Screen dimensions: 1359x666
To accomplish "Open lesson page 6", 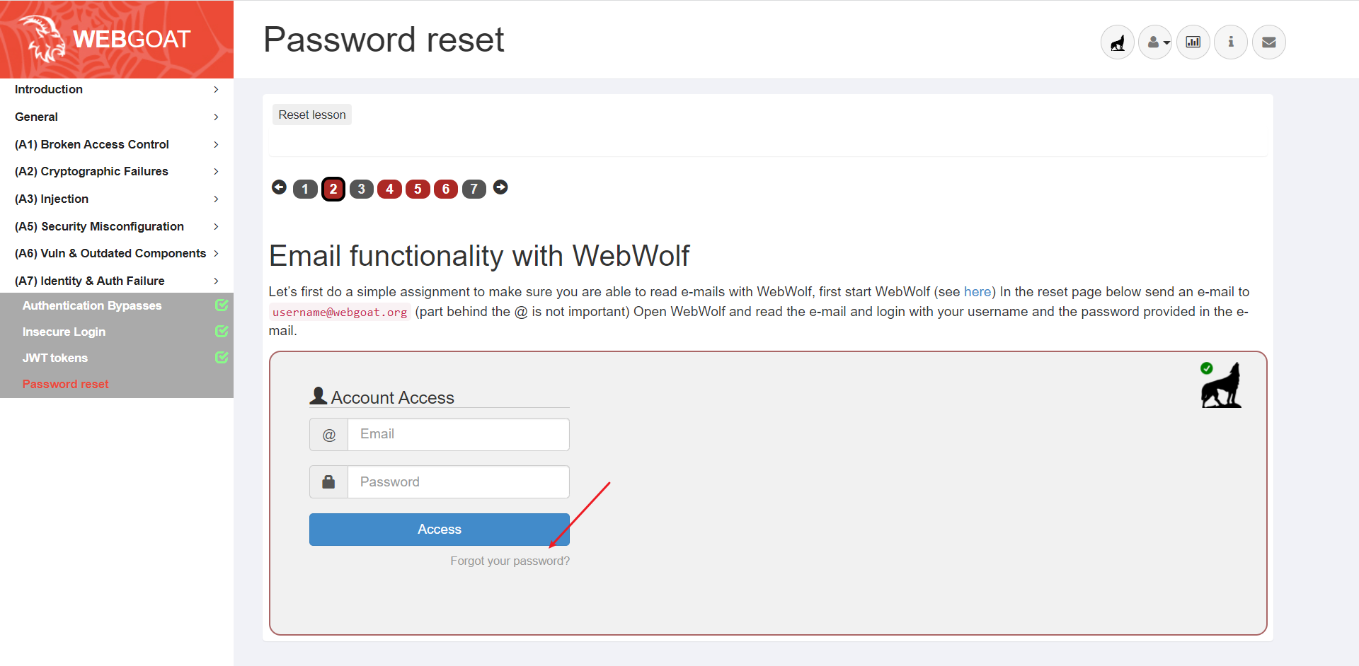I will click(x=446, y=189).
